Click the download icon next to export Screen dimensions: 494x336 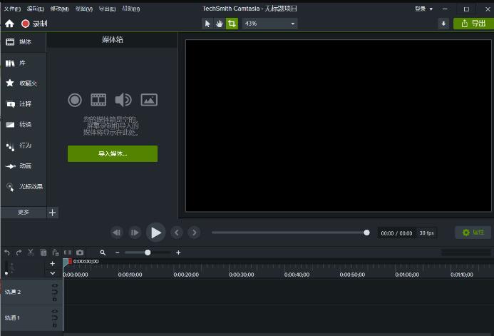click(x=443, y=24)
